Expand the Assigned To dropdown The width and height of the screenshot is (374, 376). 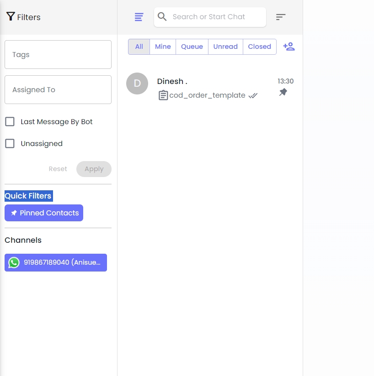tap(58, 90)
